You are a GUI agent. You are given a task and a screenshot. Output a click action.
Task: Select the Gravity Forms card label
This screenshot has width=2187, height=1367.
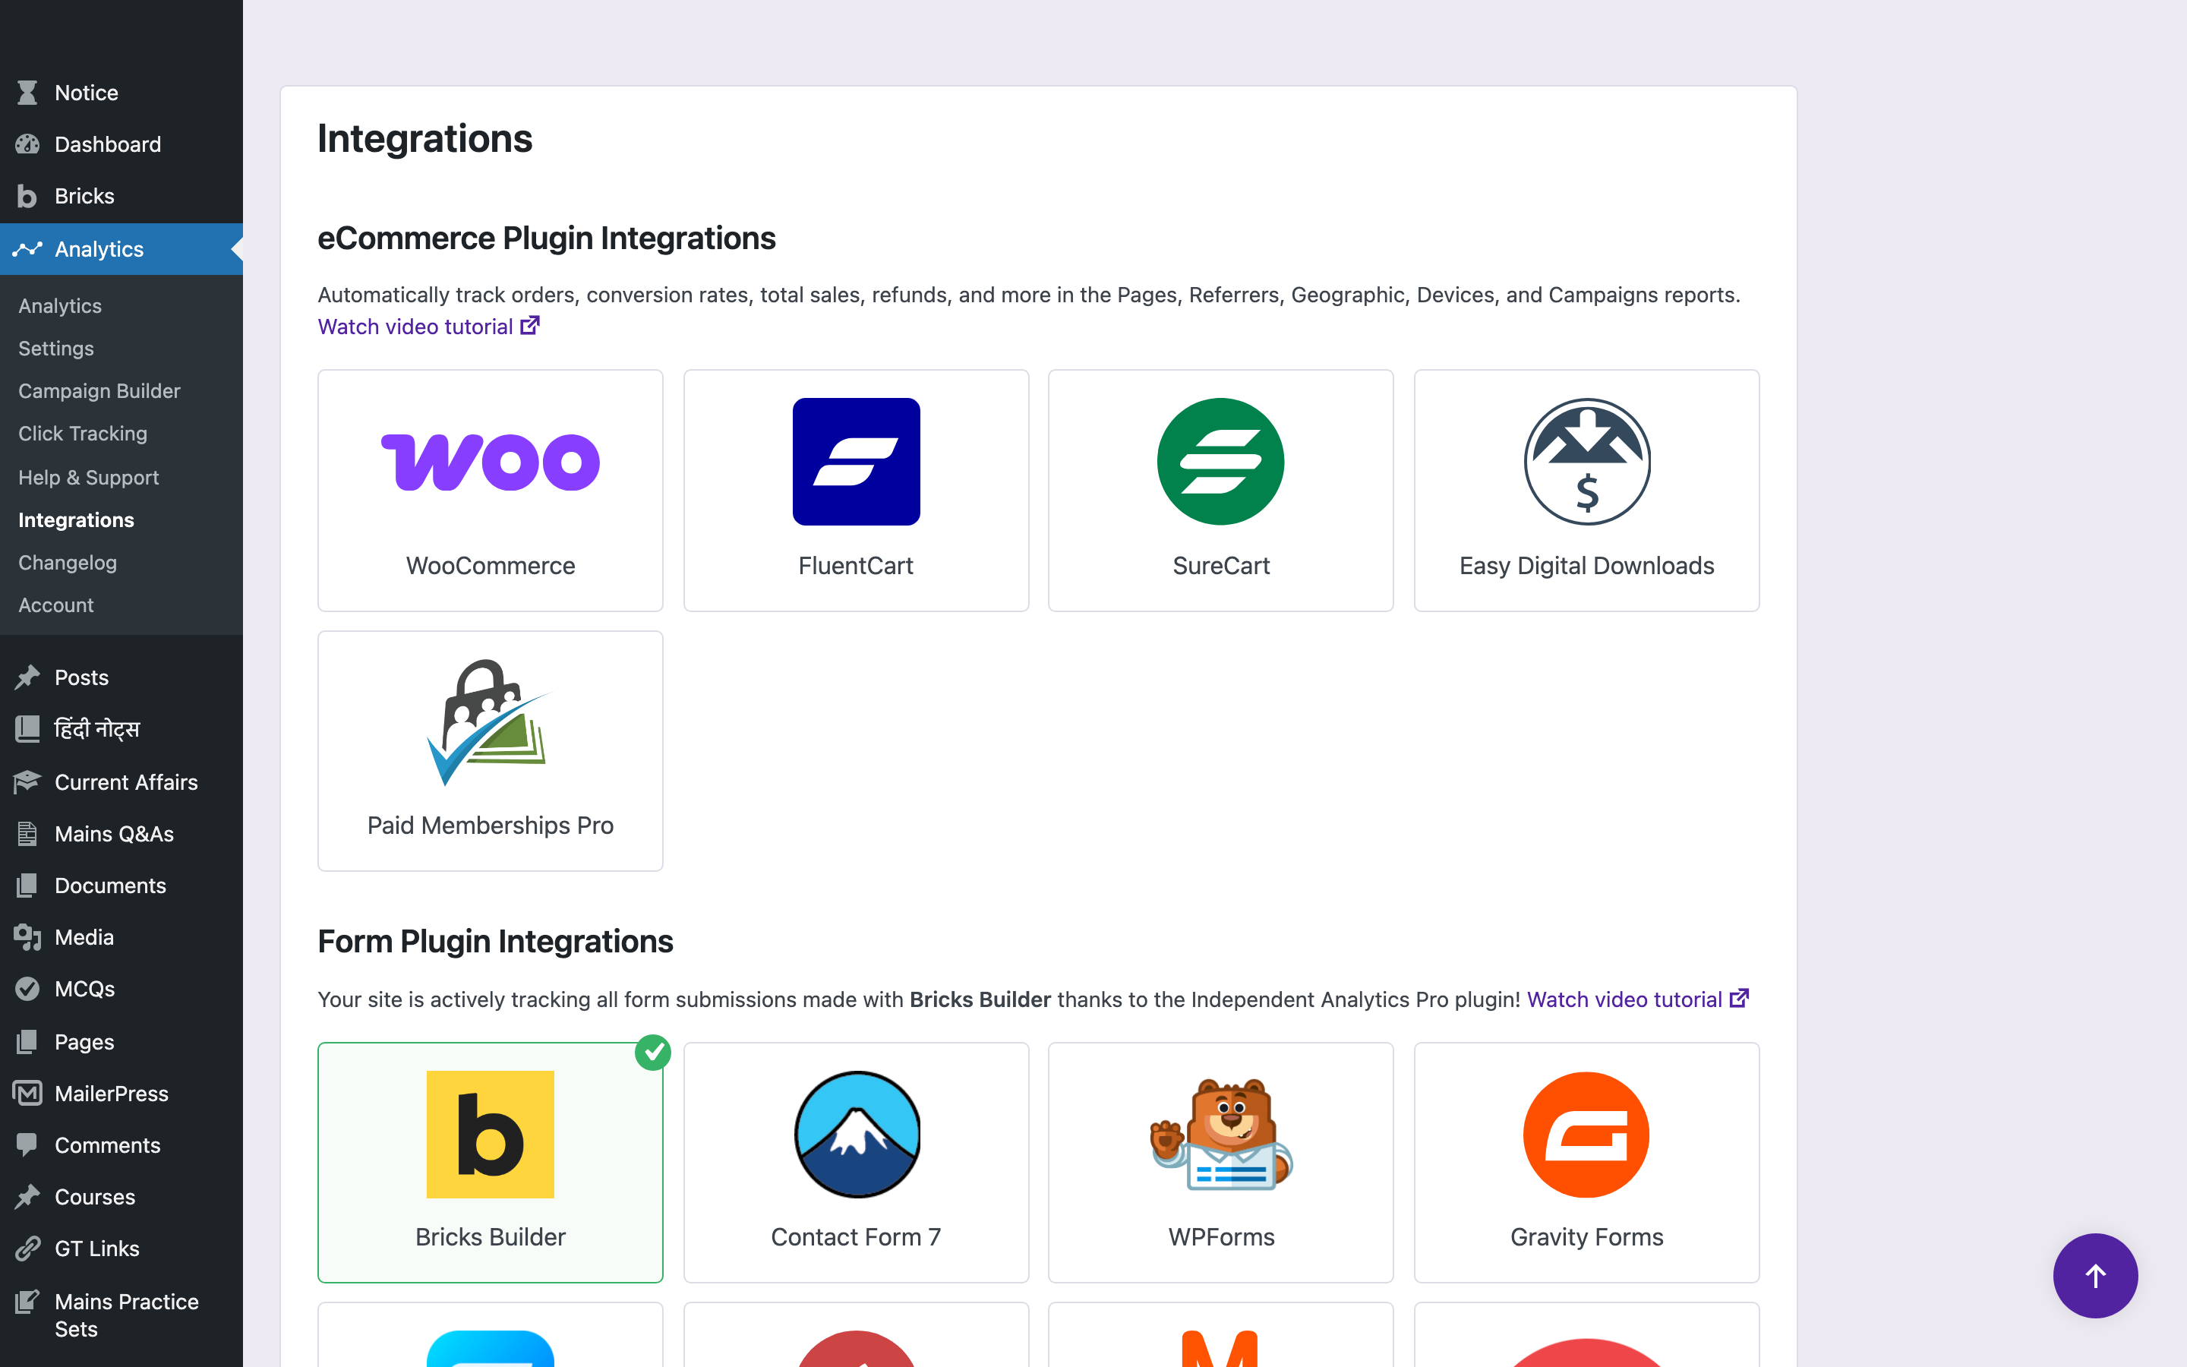click(x=1586, y=1236)
